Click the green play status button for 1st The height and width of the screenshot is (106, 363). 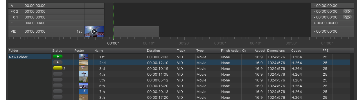58,57
